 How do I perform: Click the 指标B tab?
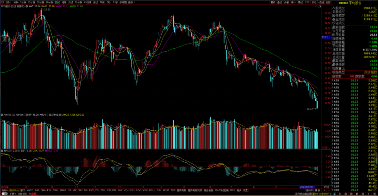pos(309,190)
